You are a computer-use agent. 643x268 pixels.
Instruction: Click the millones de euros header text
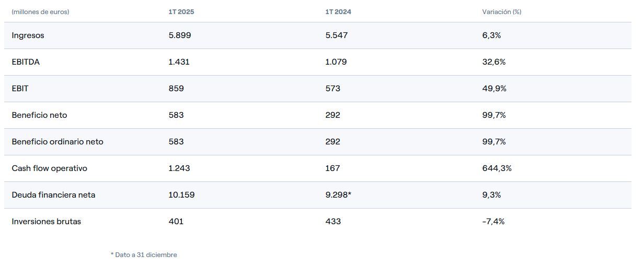(40, 12)
